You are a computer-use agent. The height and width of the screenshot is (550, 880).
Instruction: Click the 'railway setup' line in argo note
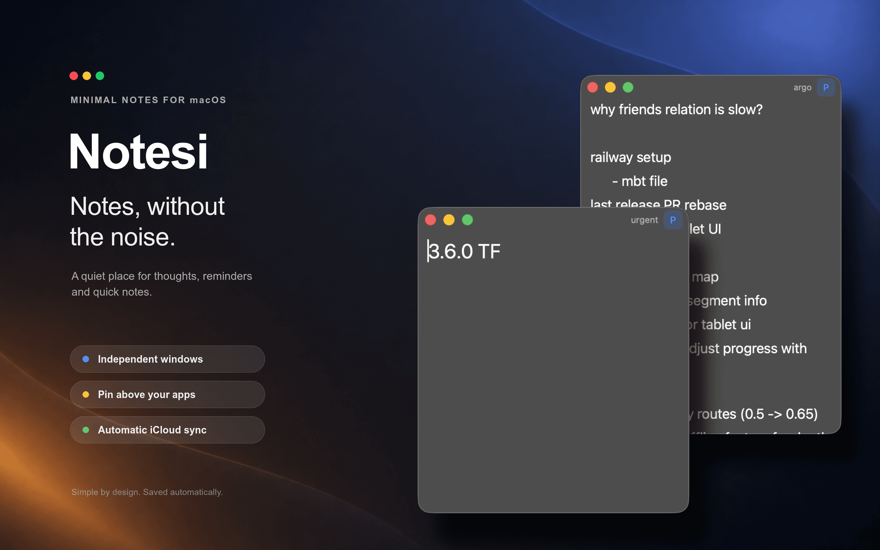pyautogui.click(x=630, y=157)
